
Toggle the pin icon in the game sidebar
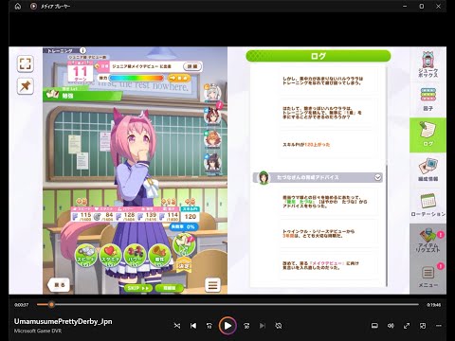point(25,86)
